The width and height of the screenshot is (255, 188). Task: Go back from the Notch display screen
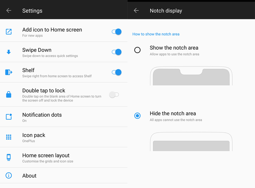[136, 11]
